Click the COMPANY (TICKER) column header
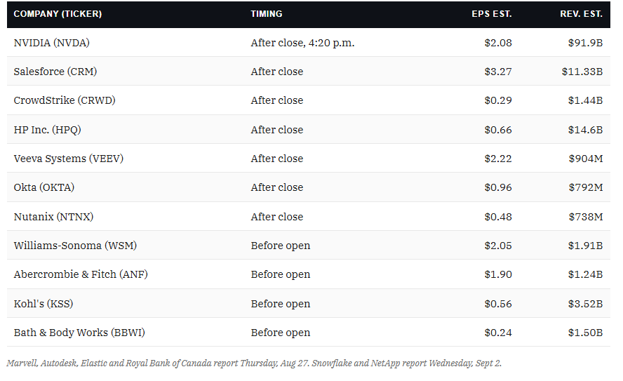 58,14
